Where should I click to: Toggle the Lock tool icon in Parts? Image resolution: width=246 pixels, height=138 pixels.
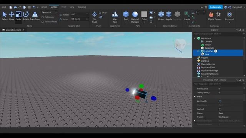pyautogui.click(x=151, y=17)
